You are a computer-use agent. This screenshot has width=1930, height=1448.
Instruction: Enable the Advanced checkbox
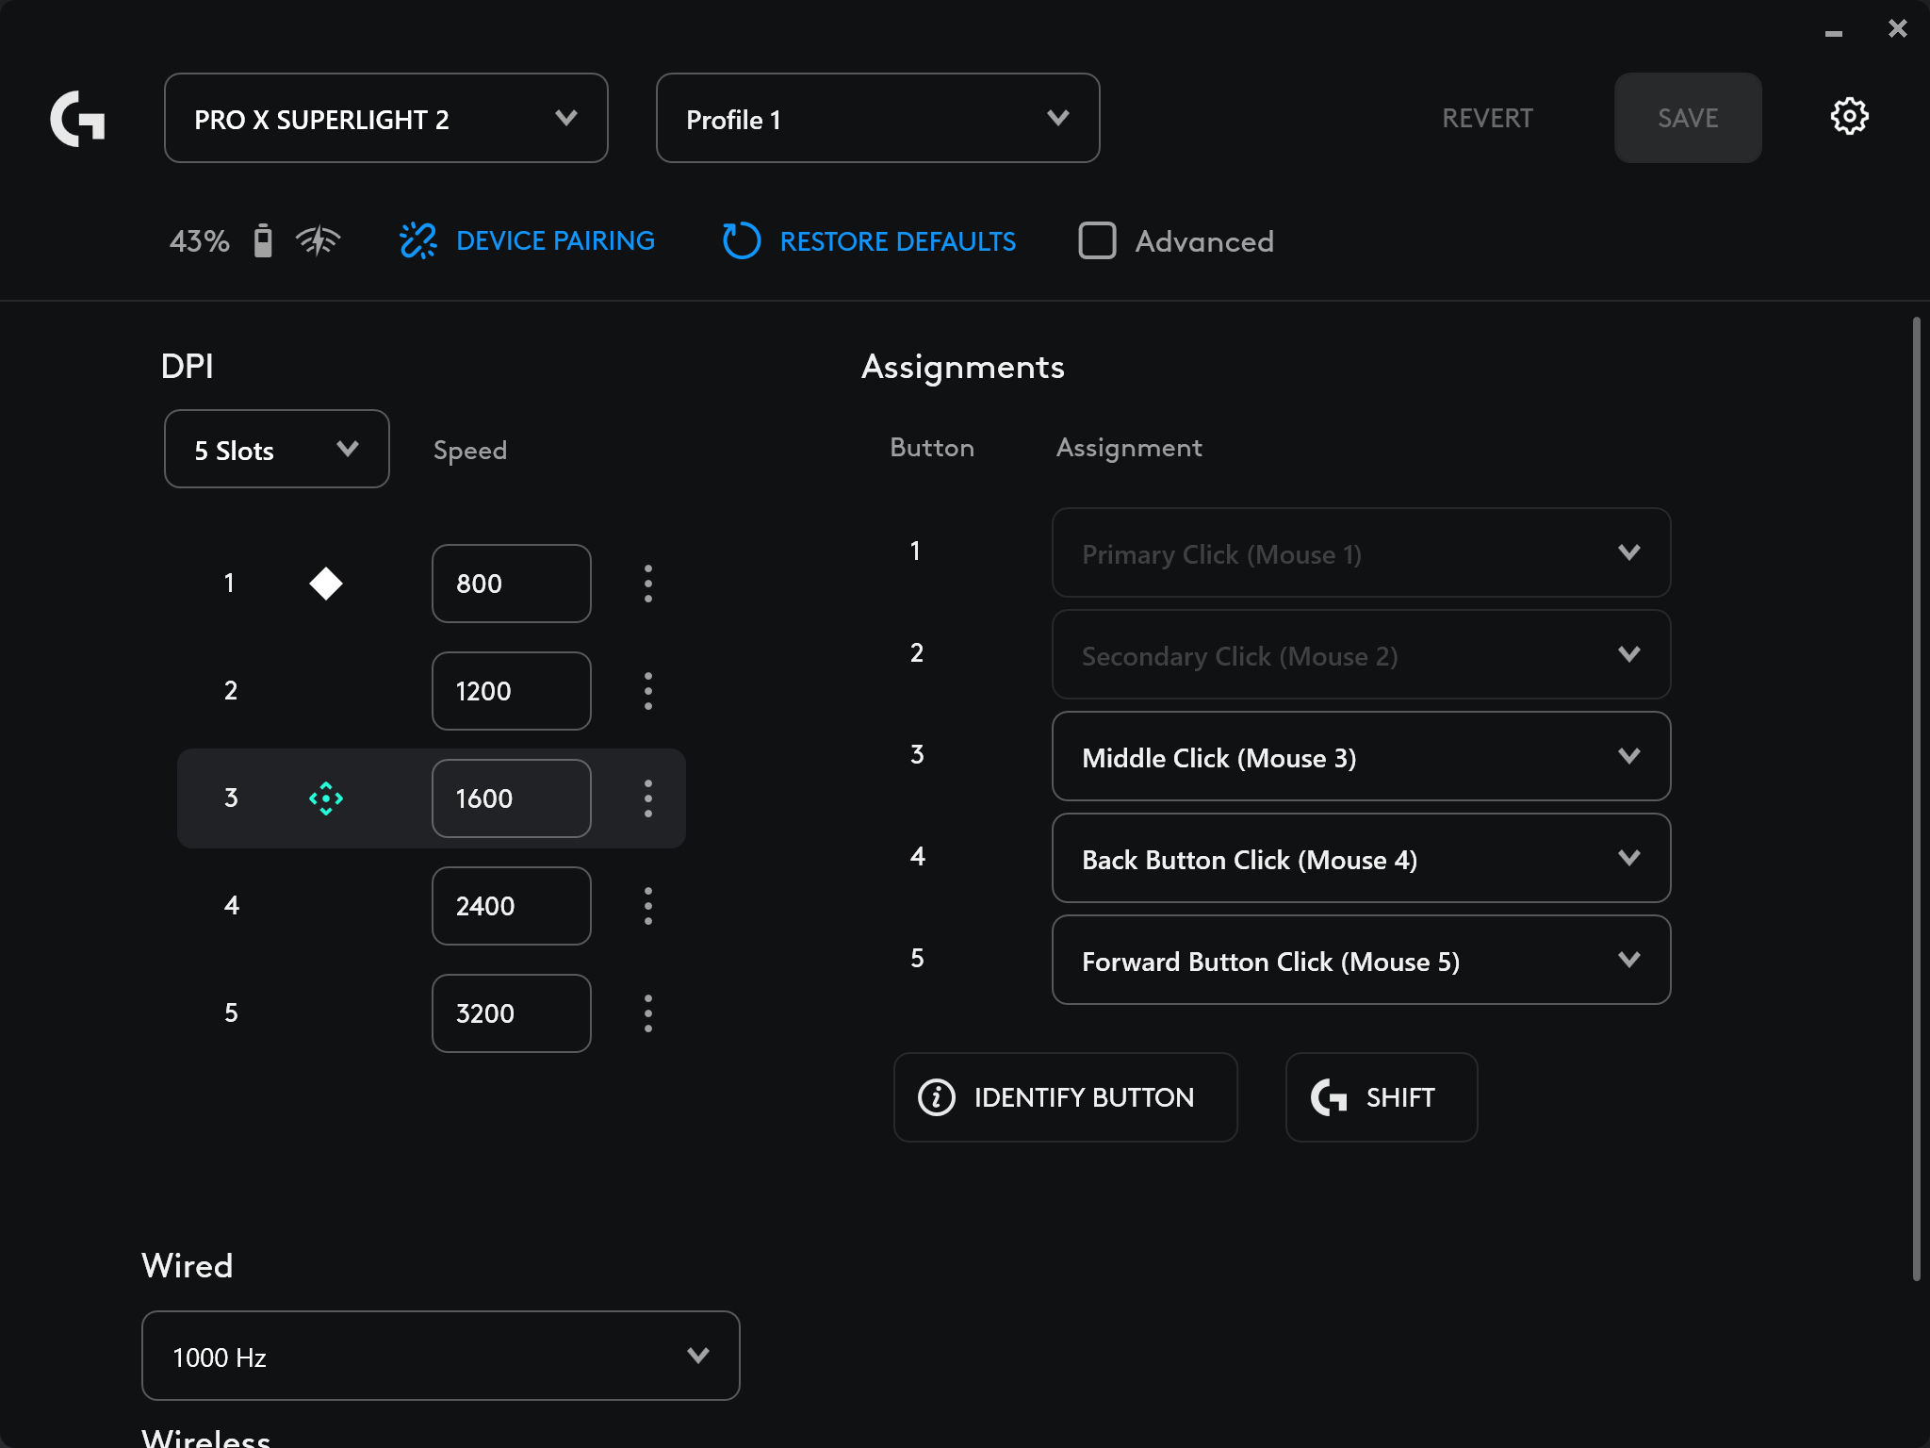1097,241
